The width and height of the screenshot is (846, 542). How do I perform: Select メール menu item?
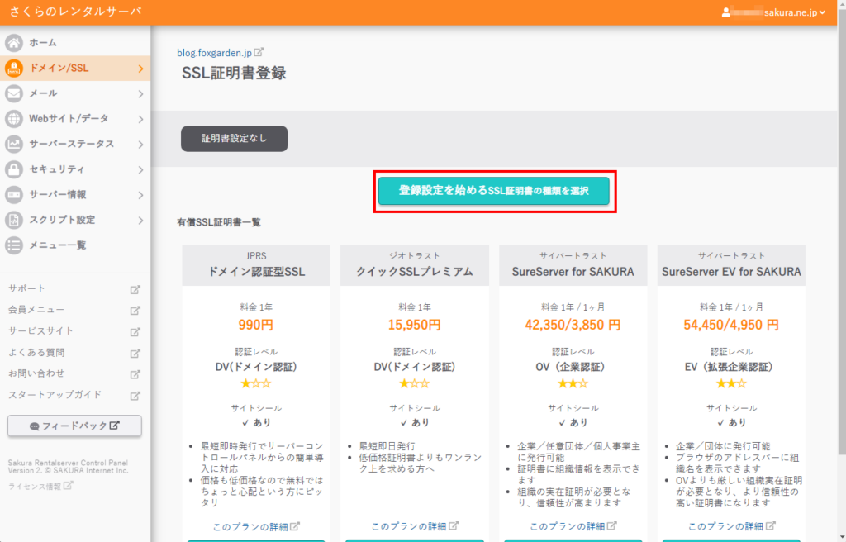75,93
